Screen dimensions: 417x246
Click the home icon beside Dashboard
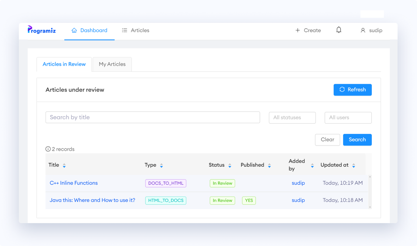tap(74, 30)
